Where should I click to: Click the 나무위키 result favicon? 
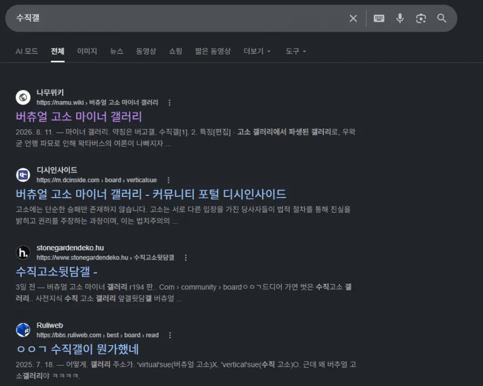tap(23, 97)
